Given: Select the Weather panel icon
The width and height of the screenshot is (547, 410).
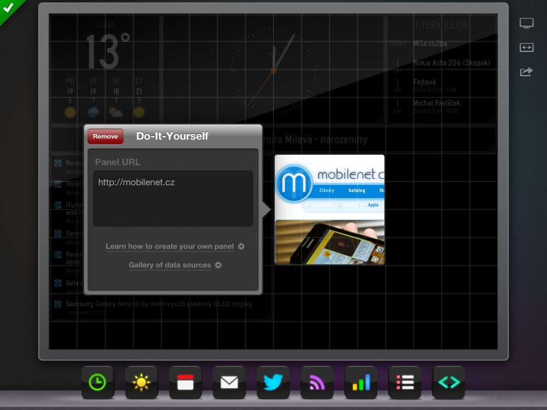Looking at the screenshot, I should pyautogui.click(x=142, y=382).
